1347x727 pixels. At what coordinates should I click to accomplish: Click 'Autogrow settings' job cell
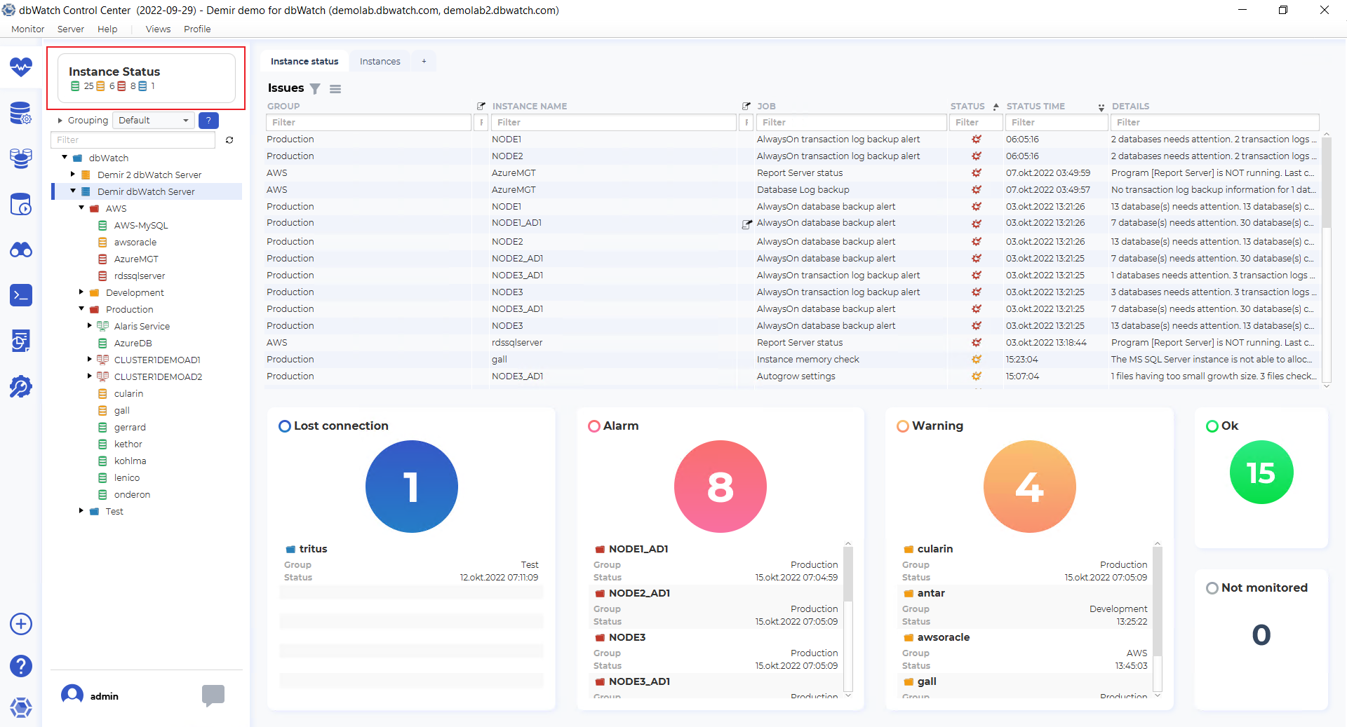(x=796, y=376)
